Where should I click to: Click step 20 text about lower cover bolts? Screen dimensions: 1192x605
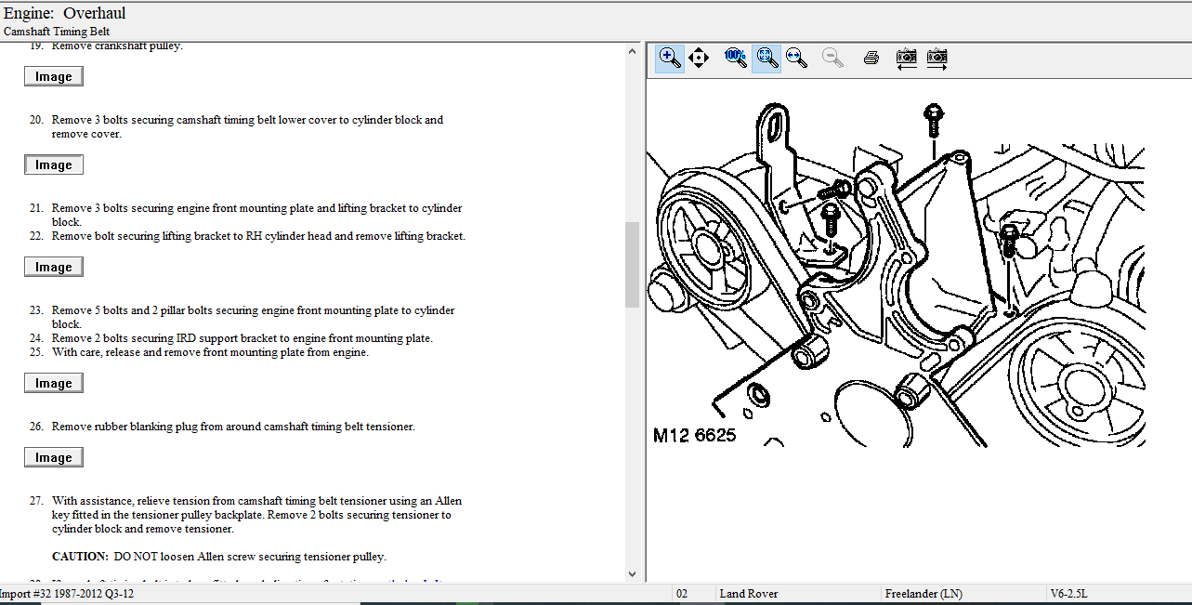[x=247, y=126]
